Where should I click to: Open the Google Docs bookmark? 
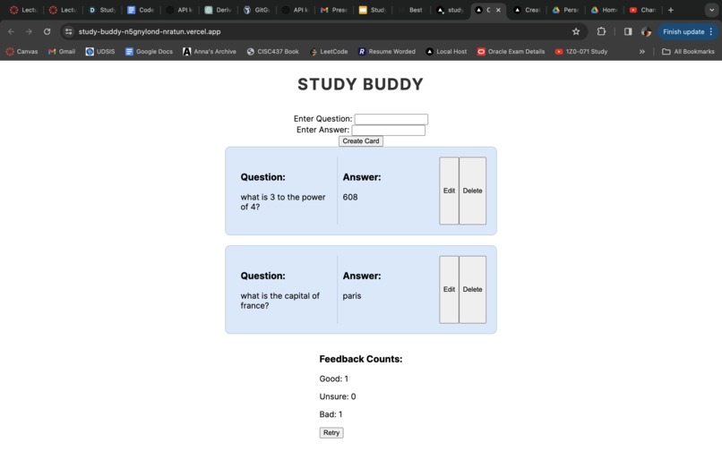click(149, 52)
